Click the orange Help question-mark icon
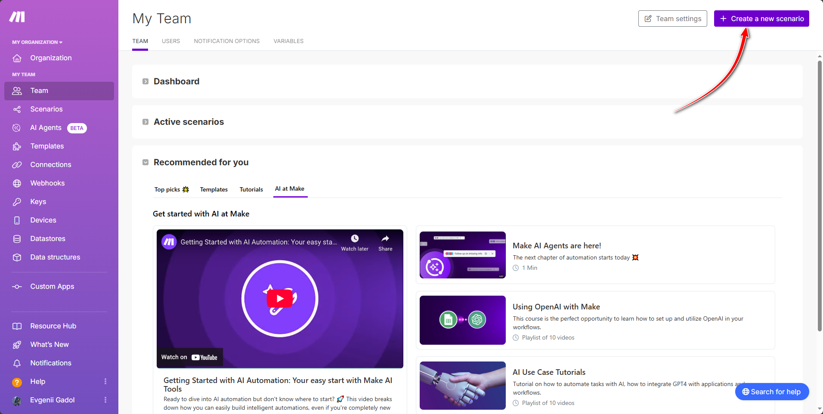This screenshot has height=414, width=823. click(17, 382)
